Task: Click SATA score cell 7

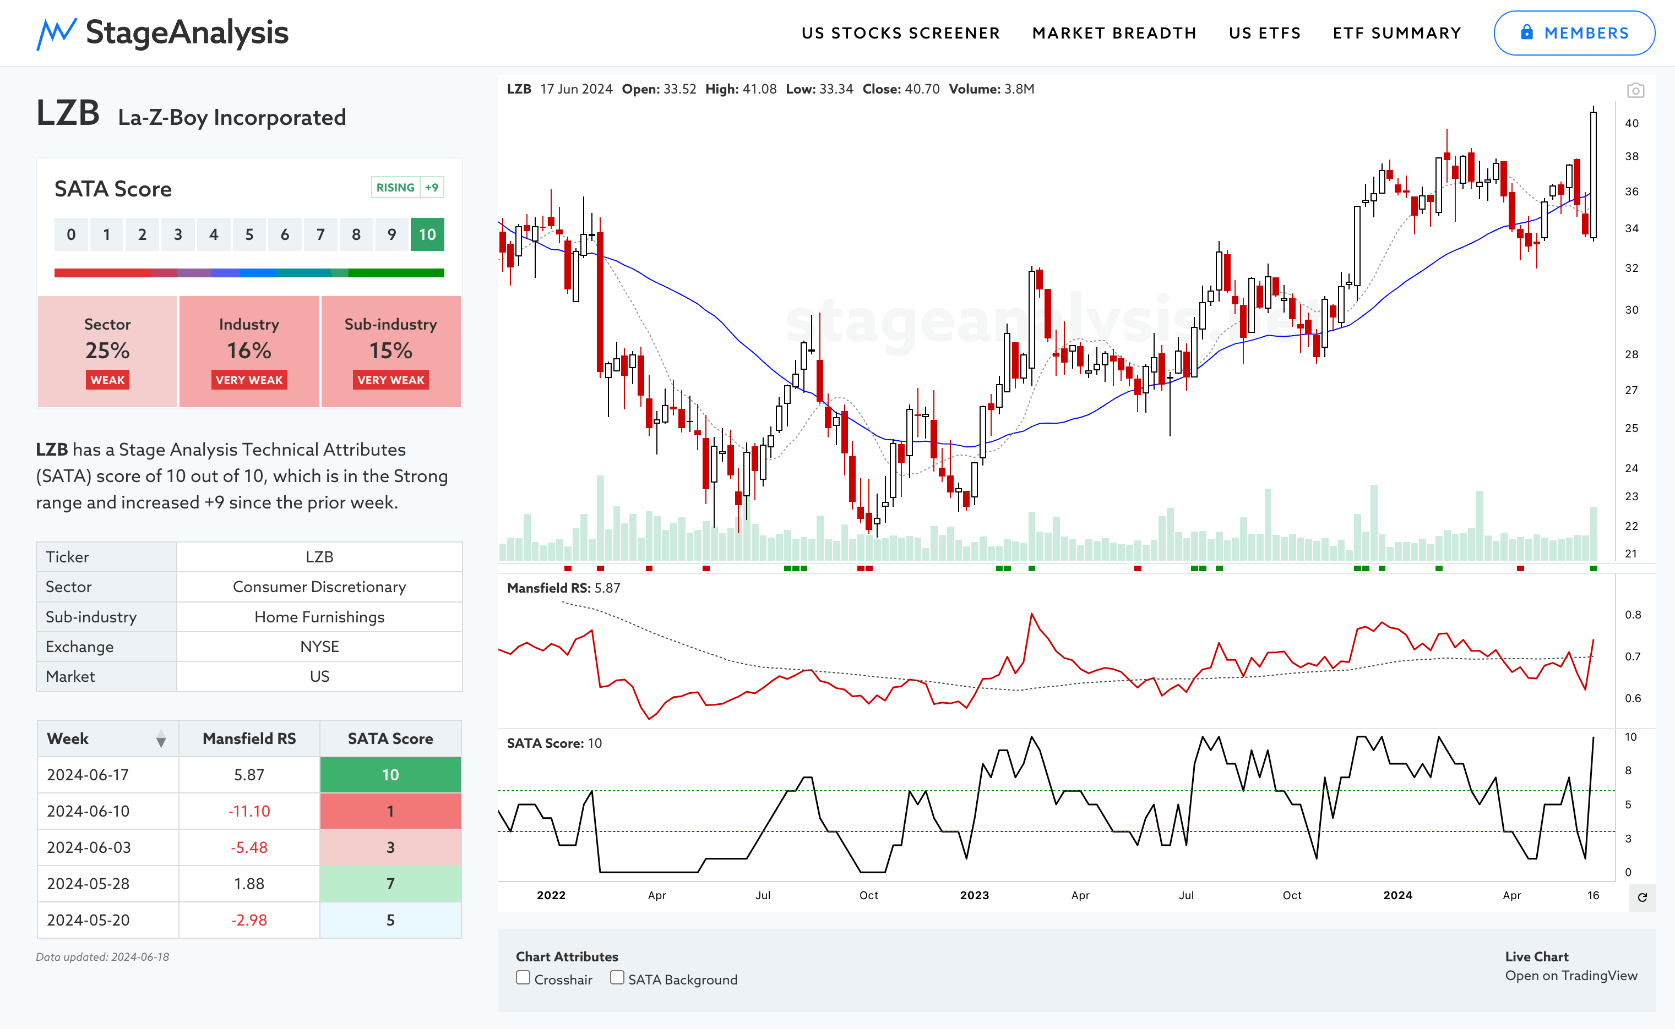Action: click(390, 883)
